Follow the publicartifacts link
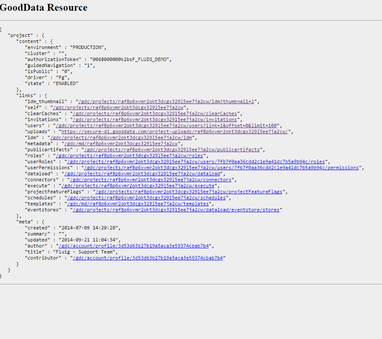Image resolution: width=382 pixels, height=339 pixels. point(172,150)
